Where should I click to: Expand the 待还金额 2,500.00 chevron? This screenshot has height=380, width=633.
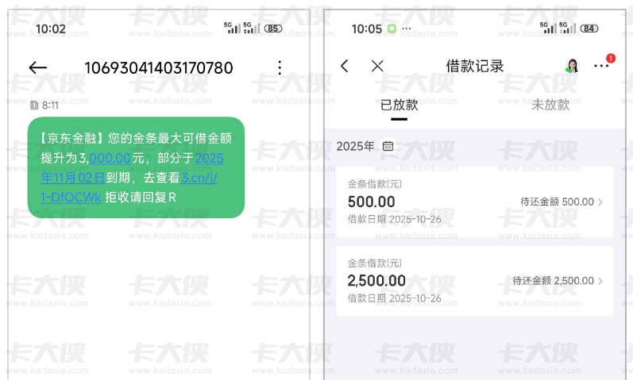(x=600, y=281)
